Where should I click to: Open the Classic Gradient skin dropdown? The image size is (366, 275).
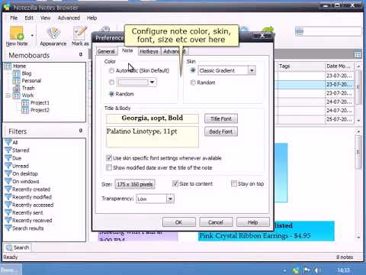coord(252,70)
